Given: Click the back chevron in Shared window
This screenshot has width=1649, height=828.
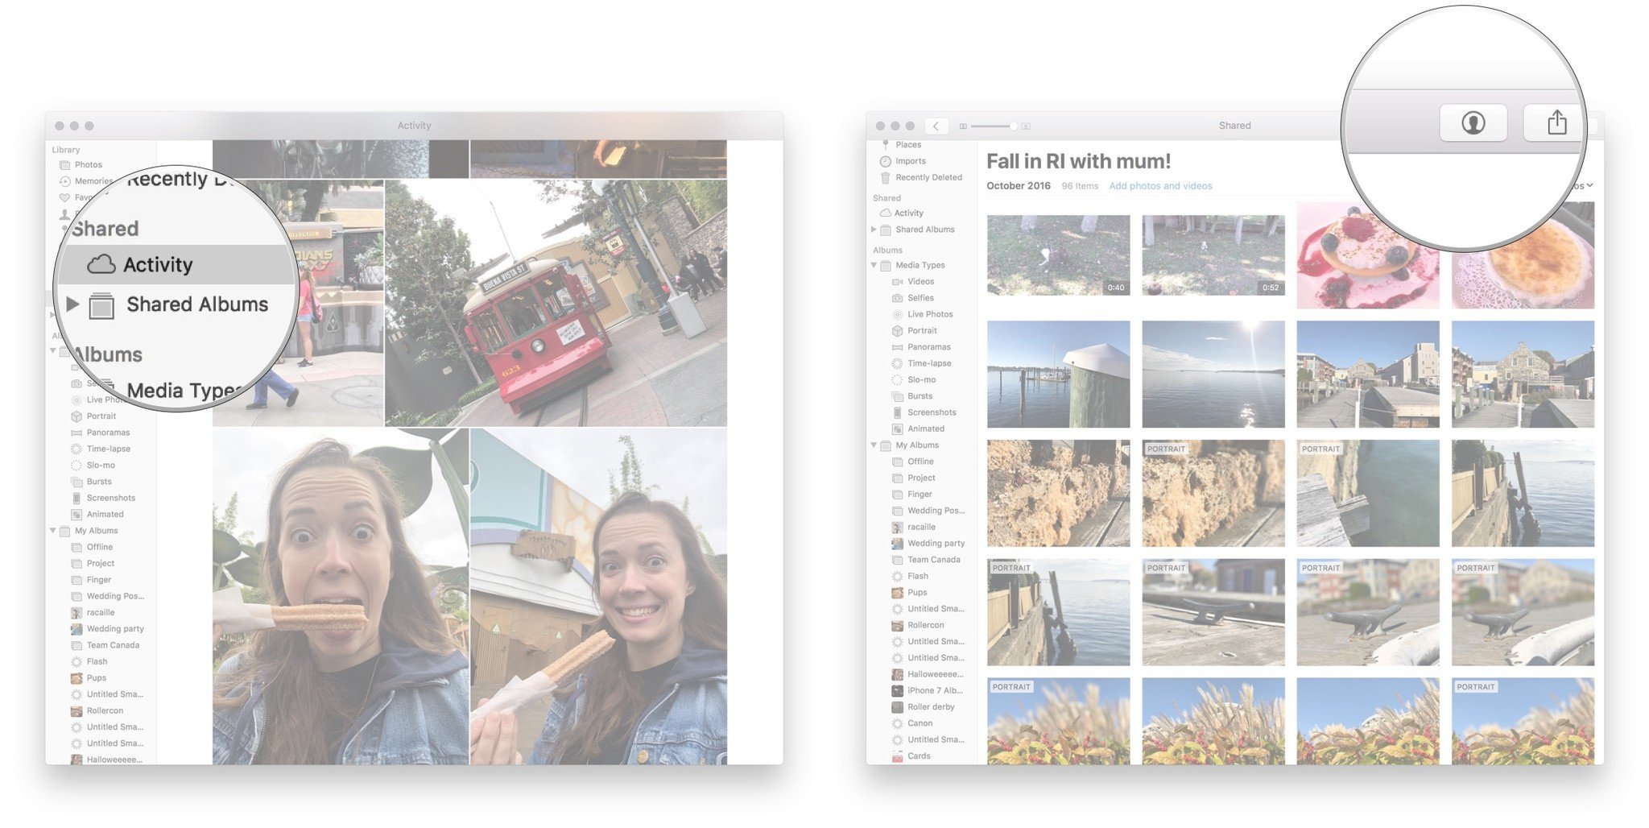Looking at the screenshot, I should (x=936, y=126).
